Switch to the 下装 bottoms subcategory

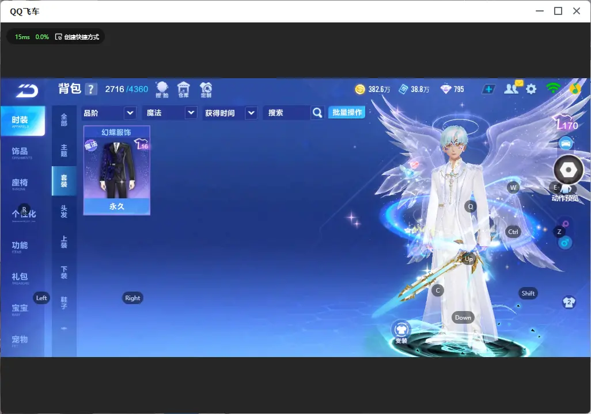(x=64, y=273)
